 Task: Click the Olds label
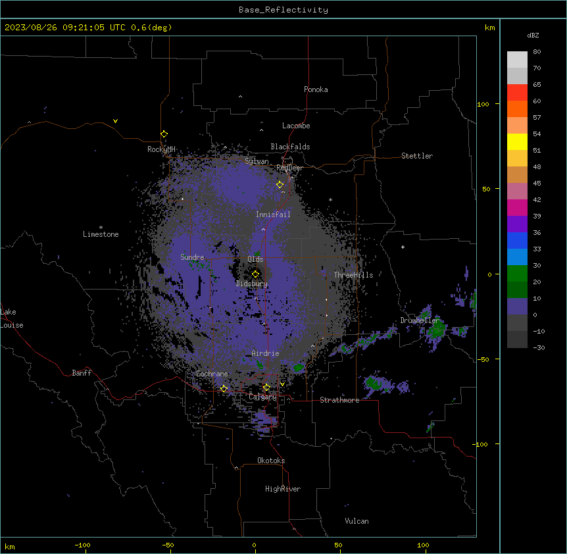[x=255, y=259]
